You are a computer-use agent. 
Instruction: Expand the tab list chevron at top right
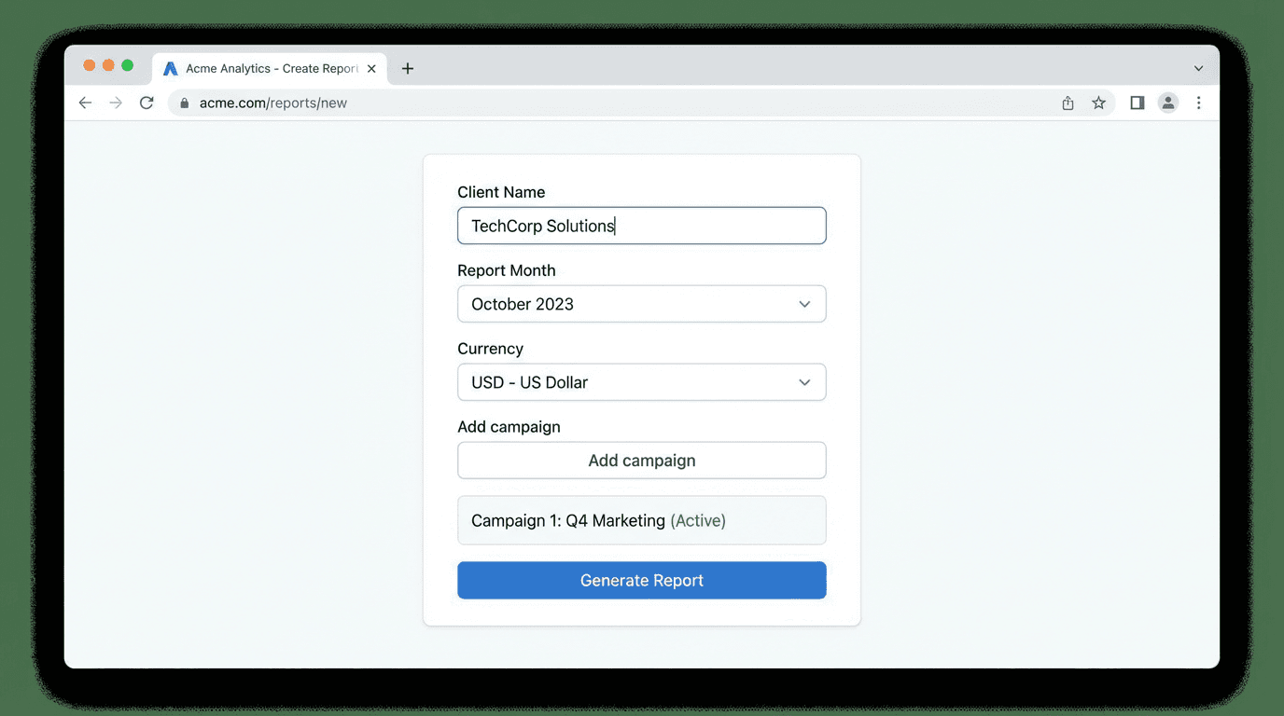tap(1198, 67)
